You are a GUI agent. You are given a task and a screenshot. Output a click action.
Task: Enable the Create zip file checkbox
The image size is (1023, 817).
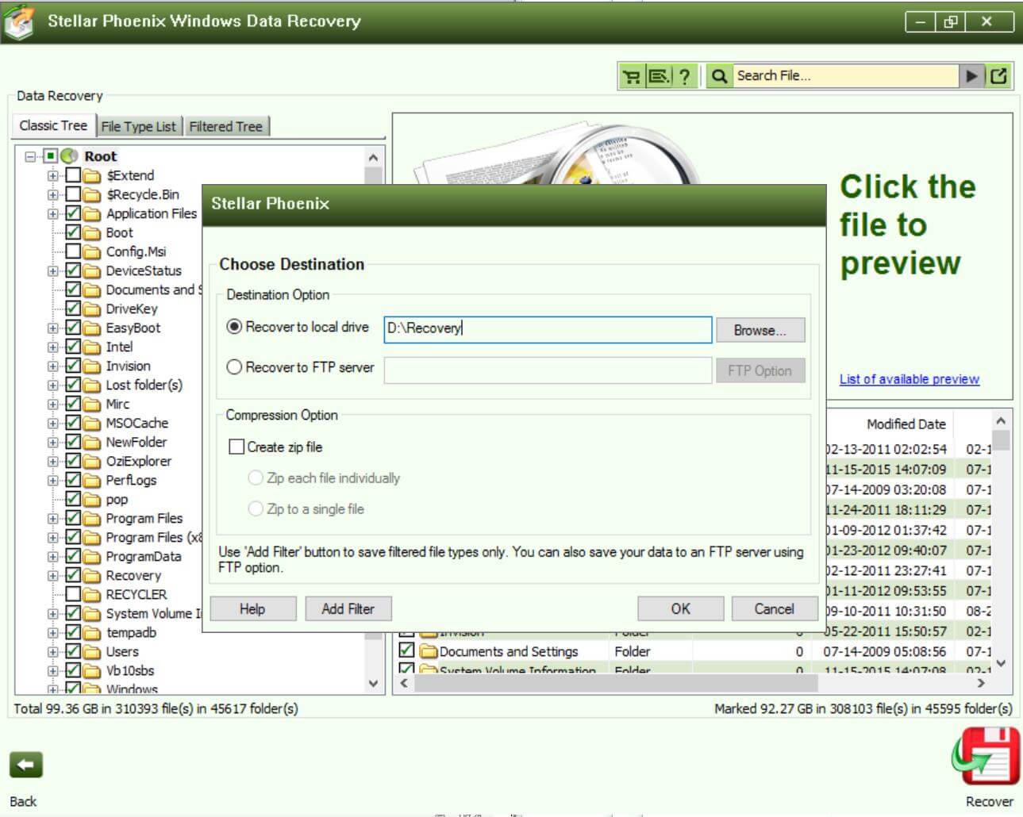237,447
